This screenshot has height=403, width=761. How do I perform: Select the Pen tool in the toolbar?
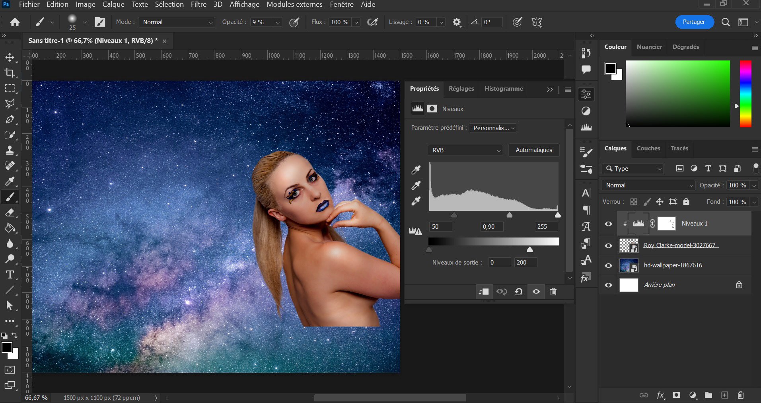point(10,119)
